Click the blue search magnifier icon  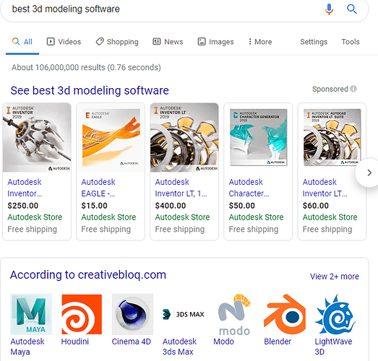coord(352,9)
